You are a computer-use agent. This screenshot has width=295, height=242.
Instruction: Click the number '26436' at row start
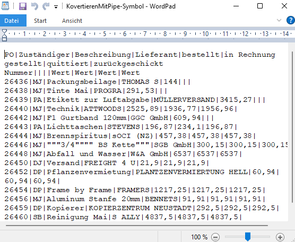pyautogui.click(x=16, y=82)
